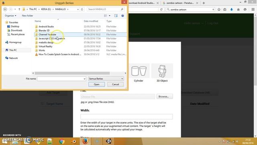This screenshot has width=257, height=145.
Task: Click the smiley face icon in Firefox toolbar
Action: click(x=245, y=10)
